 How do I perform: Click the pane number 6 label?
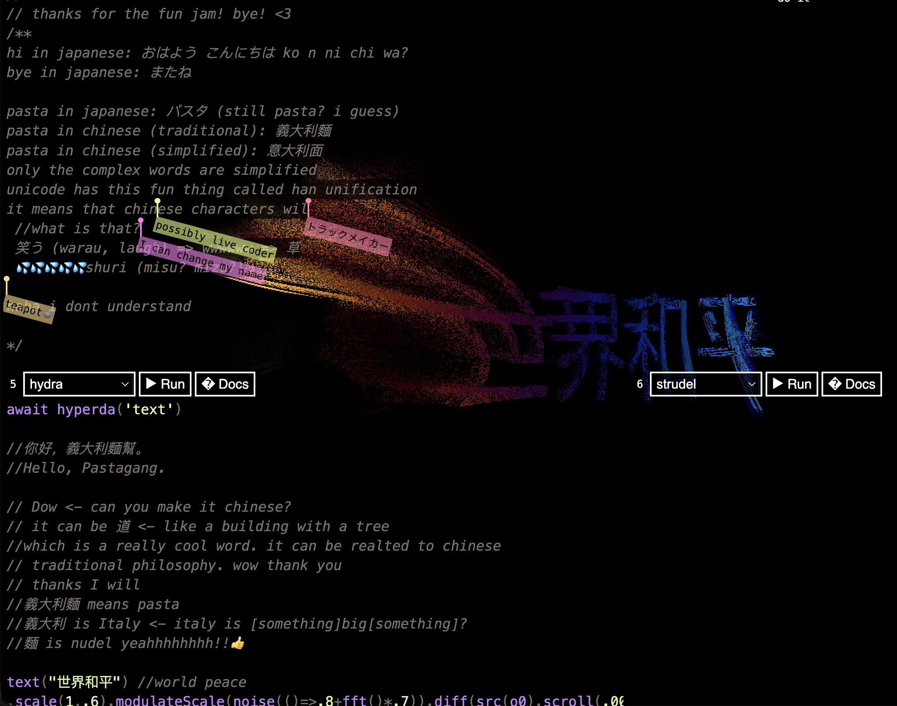pos(640,384)
